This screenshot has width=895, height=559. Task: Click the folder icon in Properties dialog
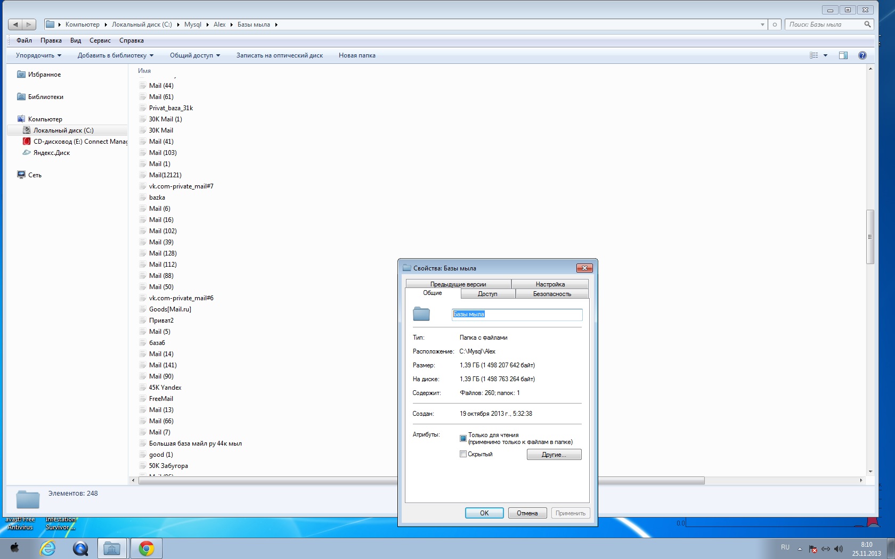[x=421, y=314]
